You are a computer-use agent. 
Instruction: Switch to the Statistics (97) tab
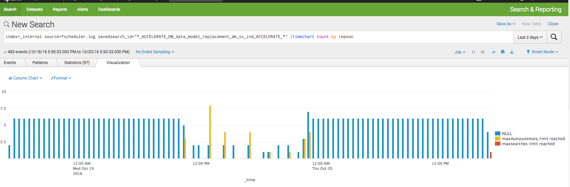click(x=77, y=63)
